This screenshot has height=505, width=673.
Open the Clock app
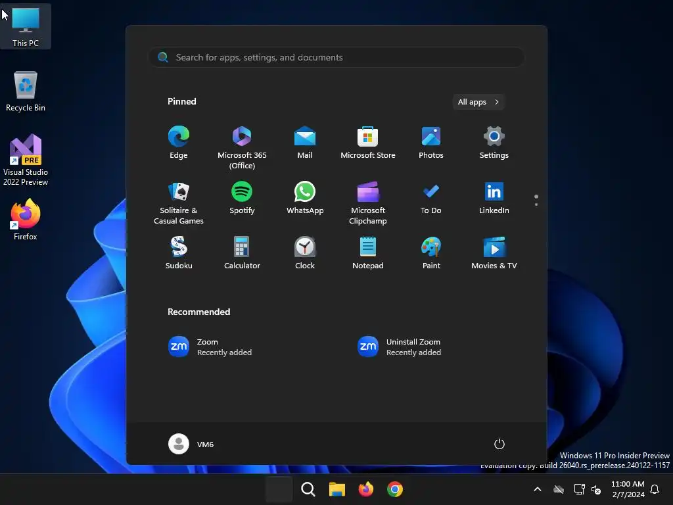305,253
